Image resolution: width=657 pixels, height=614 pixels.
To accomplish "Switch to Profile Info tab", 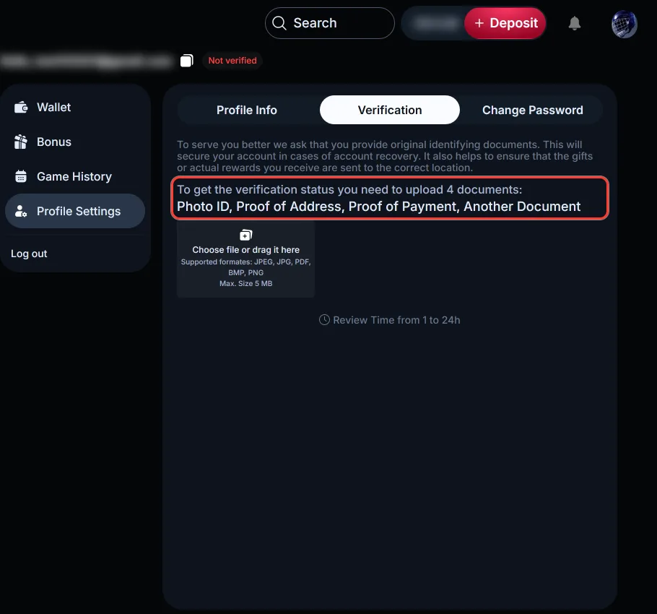I will tap(247, 110).
